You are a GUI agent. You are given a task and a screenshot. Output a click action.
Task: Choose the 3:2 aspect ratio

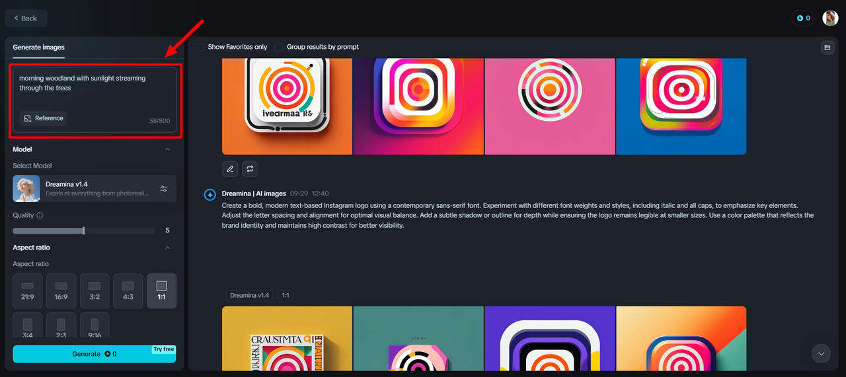pyautogui.click(x=95, y=291)
